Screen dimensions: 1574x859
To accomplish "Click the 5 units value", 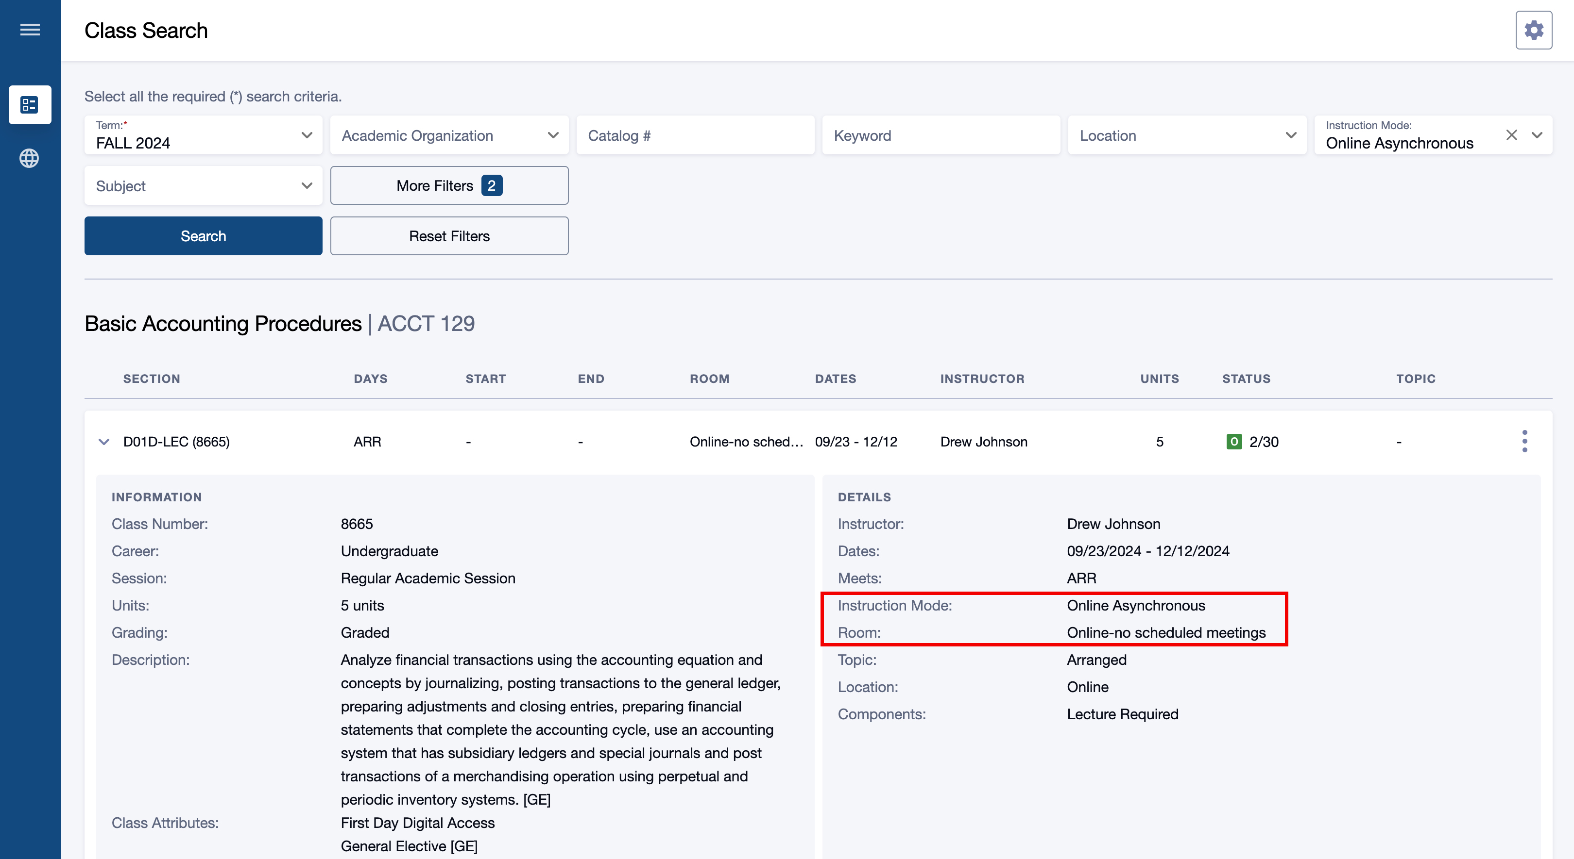I will coord(362,605).
